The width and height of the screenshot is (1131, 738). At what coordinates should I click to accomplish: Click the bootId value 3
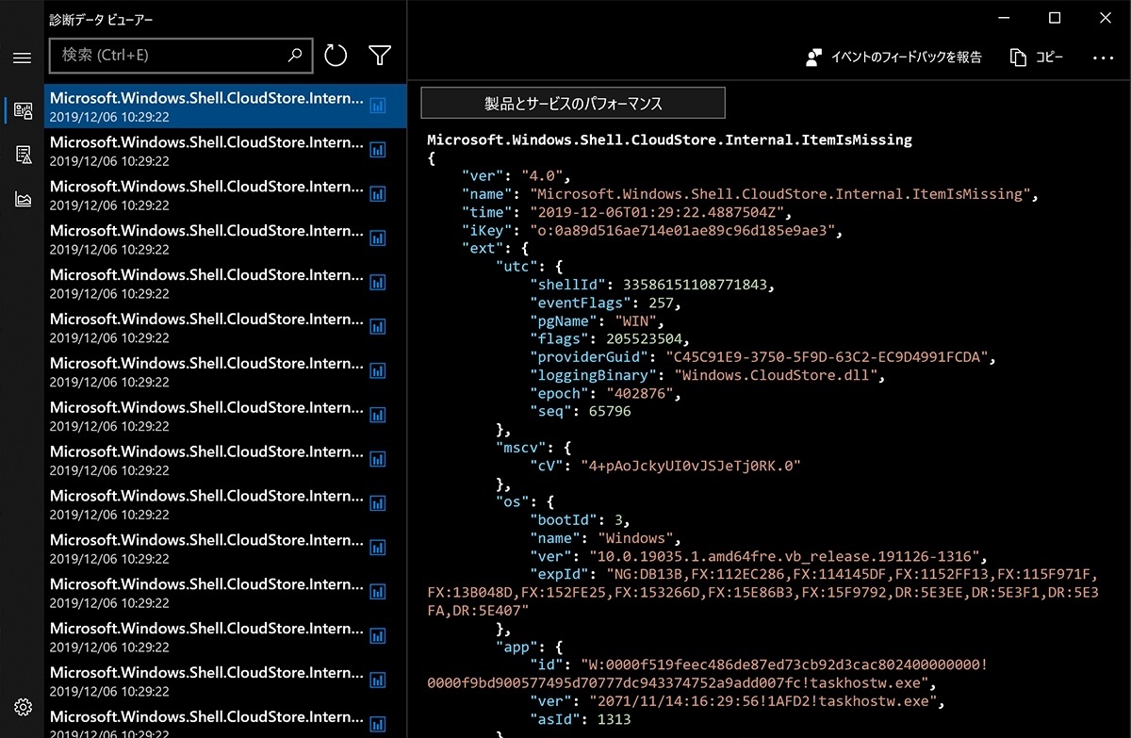(620, 519)
